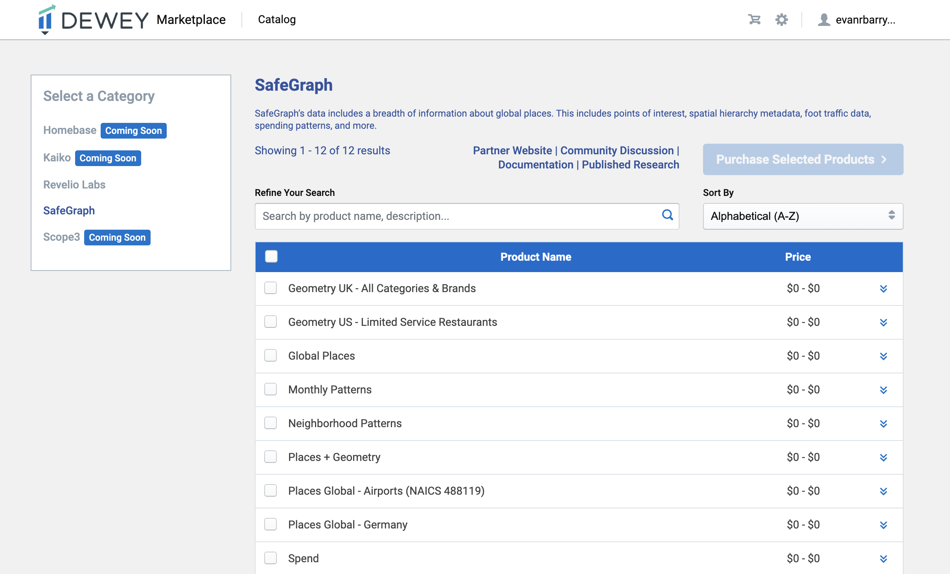
Task: Expand Places Global - Airports row
Action: pyautogui.click(x=884, y=492)
